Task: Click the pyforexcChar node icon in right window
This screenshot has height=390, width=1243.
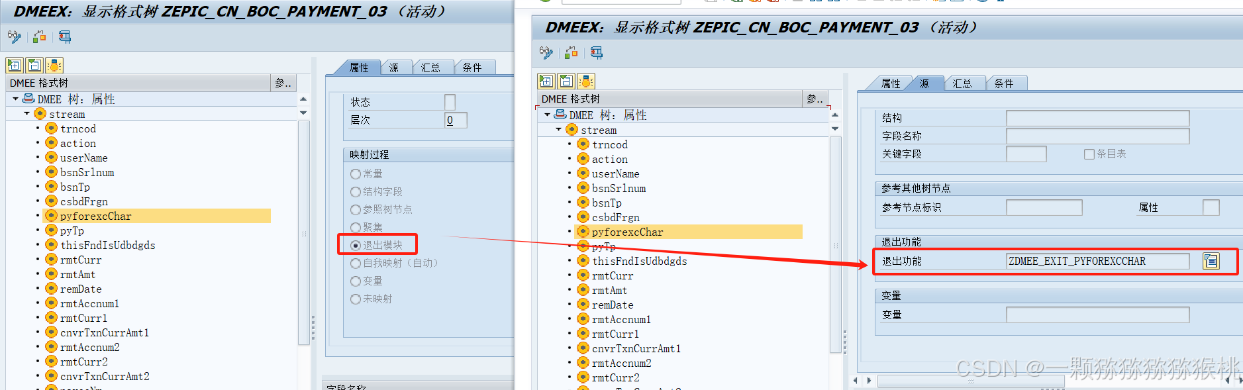Action: (x=583, y=231)
